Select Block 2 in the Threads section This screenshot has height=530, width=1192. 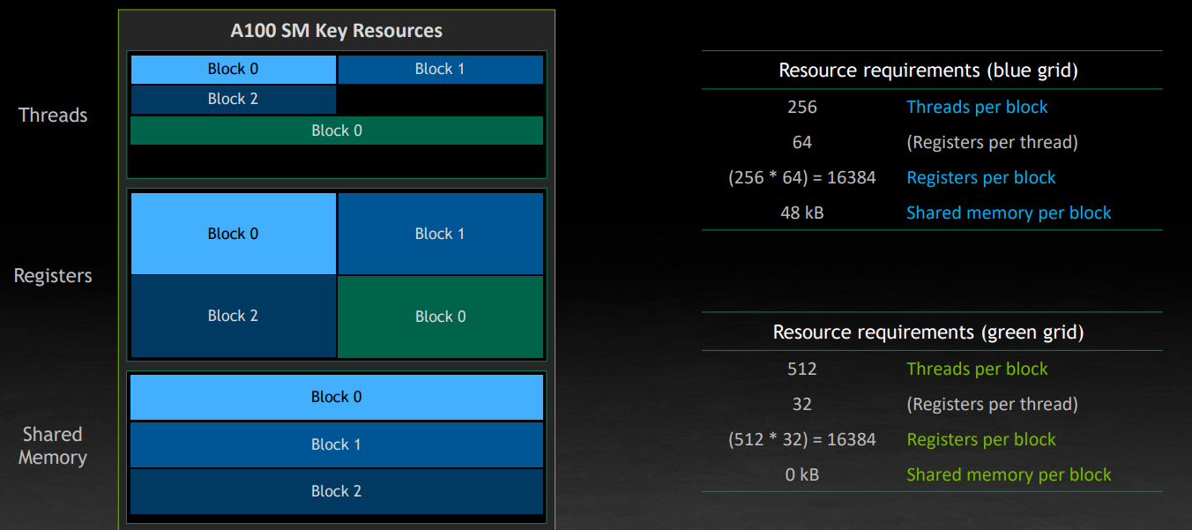pos(233,99)
